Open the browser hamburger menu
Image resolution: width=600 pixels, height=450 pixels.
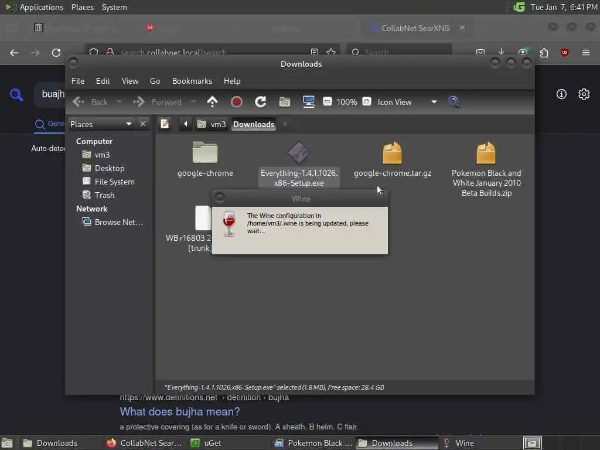[586, 52]
